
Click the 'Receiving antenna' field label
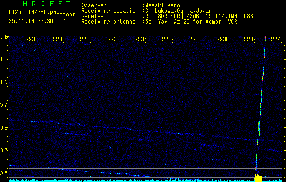pos(108,21)
